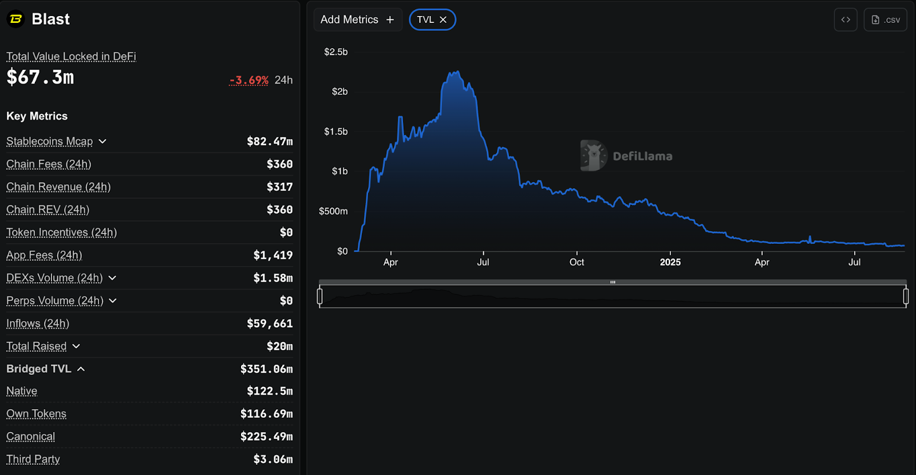
Task: Expand the DEXs Volume (24h) chevron
Action: click(112, 278)
